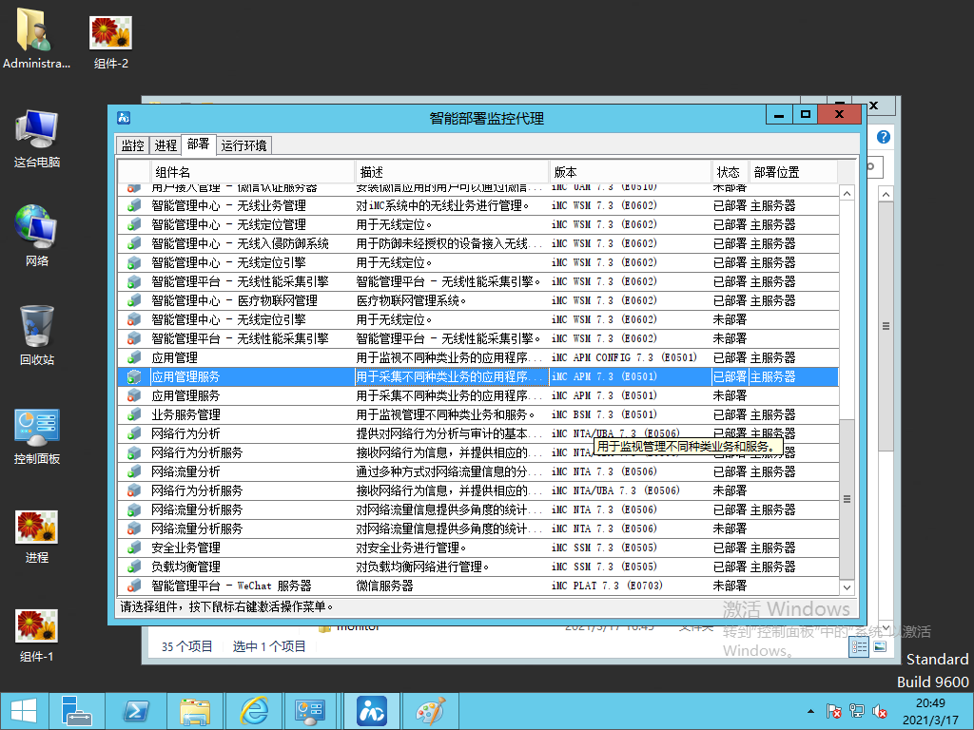Open 这台电脑 desktop icon
The width and height of the screenshot is (974, 730).
click(37, 139)
